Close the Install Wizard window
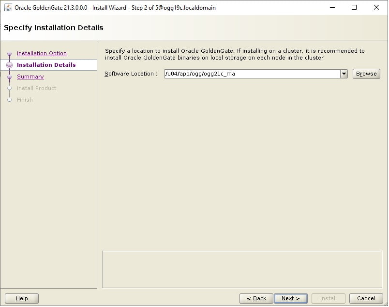This screenshot has height=307, width=389. click(x=376, y=7)
